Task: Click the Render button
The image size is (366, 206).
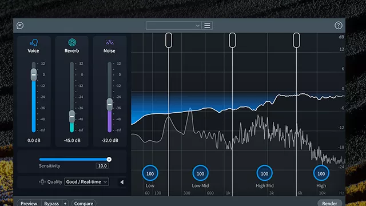Action: click(329, 203)
